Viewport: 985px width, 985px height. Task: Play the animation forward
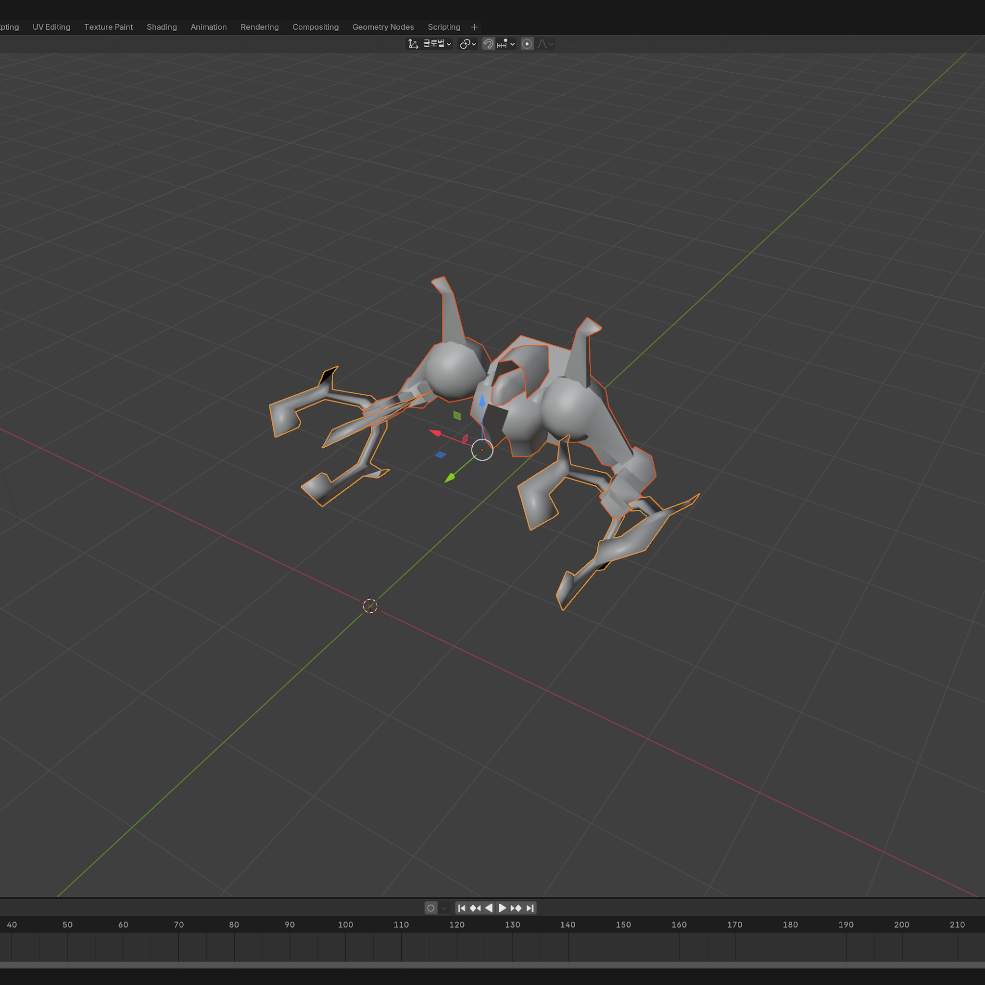(x=502, y=908)
